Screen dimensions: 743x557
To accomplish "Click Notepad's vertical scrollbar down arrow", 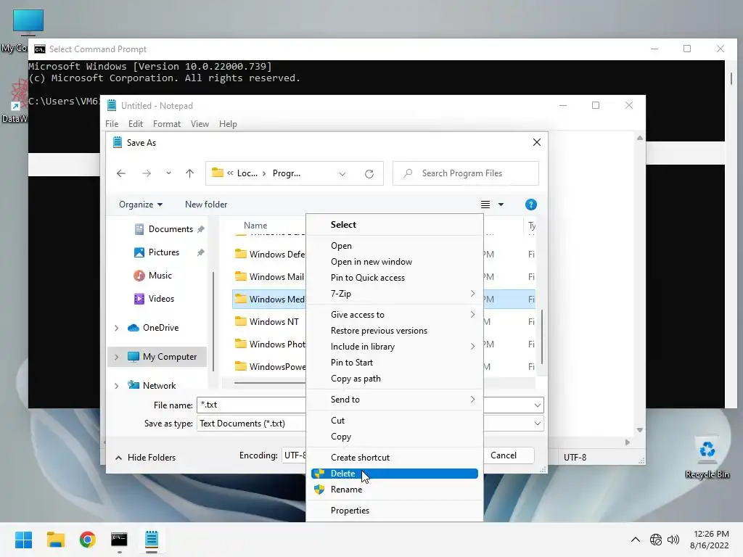I will (640, 430).
